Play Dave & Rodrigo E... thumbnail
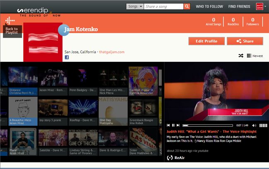 click(113, 142)
